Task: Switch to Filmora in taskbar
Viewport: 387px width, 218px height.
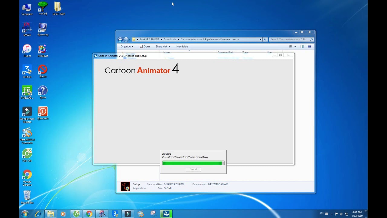Action: point(128,214)
